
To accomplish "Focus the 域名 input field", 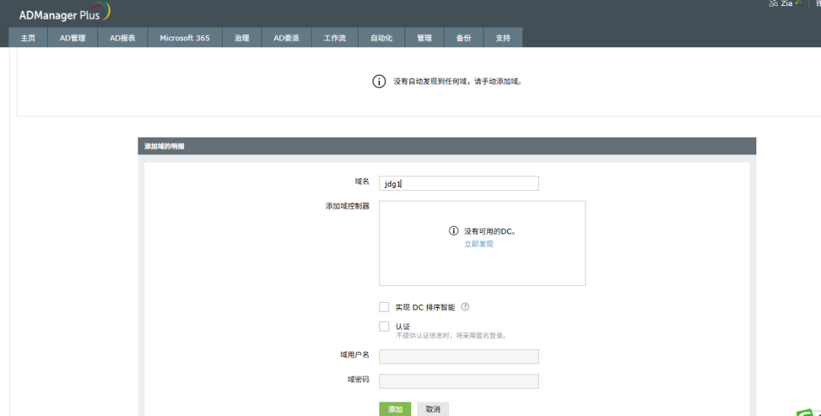I will click(459, 183).
